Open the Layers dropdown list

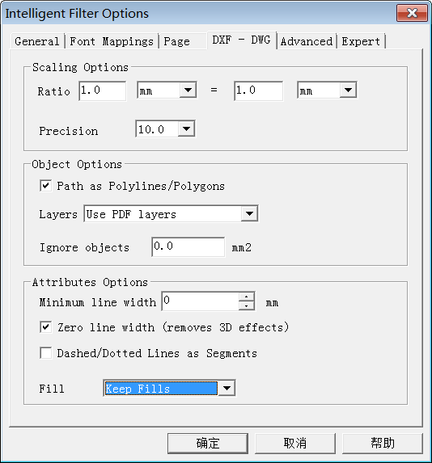249,213
